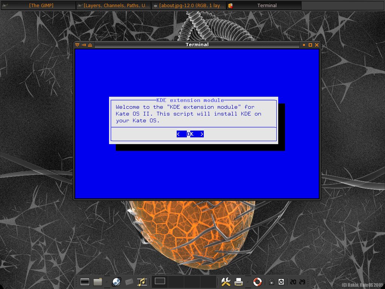
Task: Click the Terminal window title bar text
Action: click(x=197, y=45)
